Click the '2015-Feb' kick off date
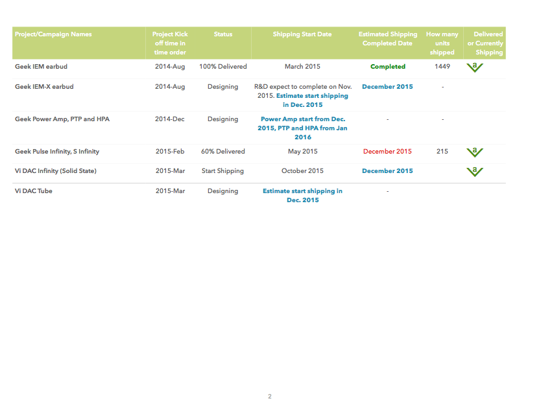 [170, 151]
